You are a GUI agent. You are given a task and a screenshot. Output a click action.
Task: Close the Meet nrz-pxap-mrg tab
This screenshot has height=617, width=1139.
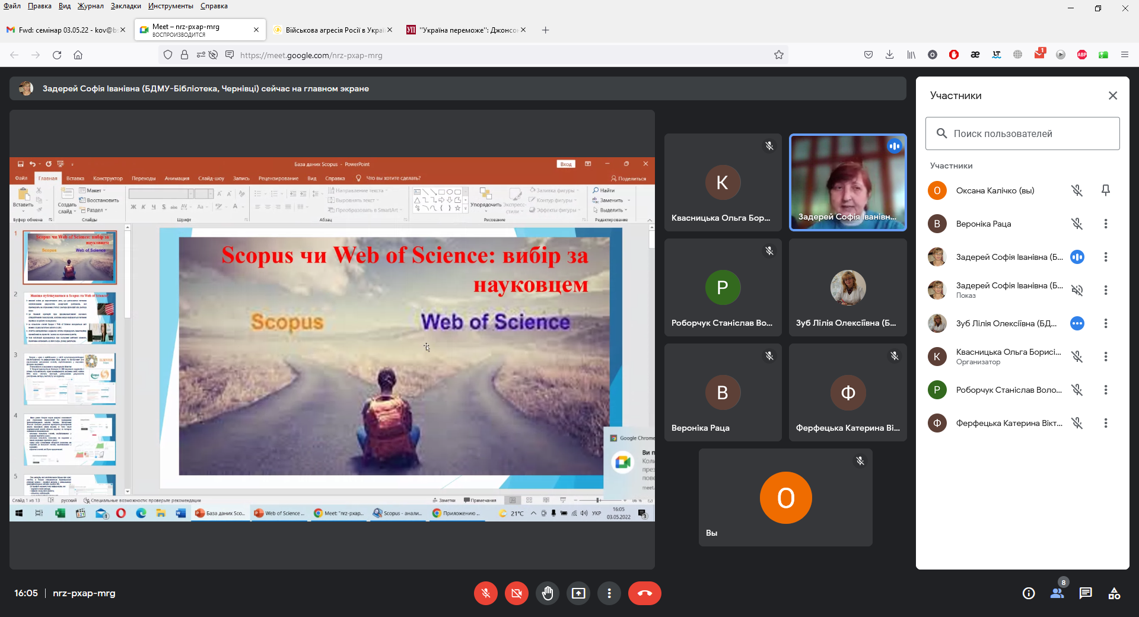256,30
